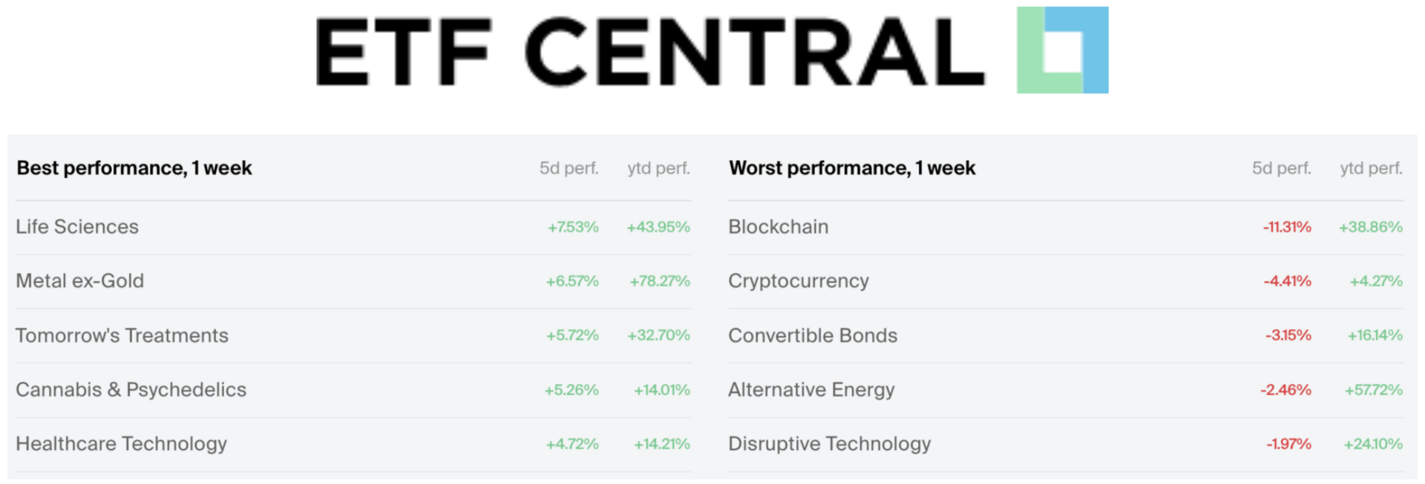Screen dimensions: 1425x484
Task: Open the Life Sciences category
Action: 77,227
